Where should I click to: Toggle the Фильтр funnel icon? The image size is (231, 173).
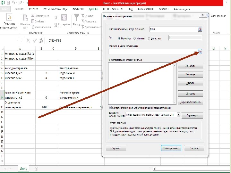(76, 17)
